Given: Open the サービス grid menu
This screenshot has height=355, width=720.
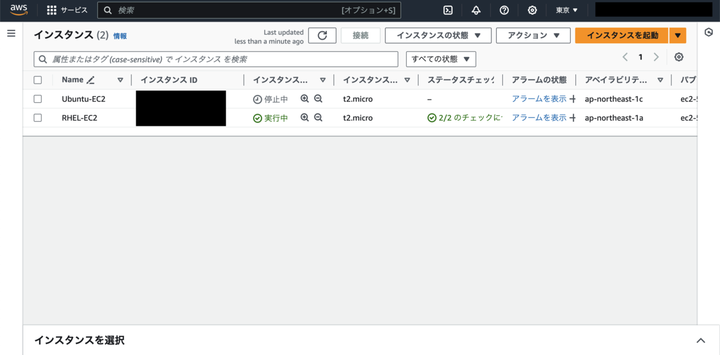Looking at the screenshot, I should click(x=67, y=10).
